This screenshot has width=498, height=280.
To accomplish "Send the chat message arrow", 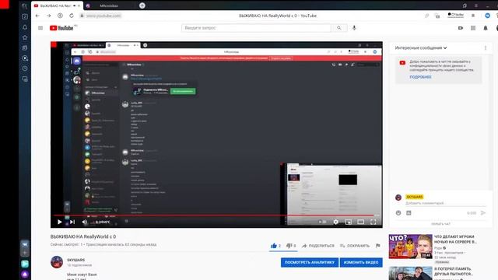I will tap(483, 213).
